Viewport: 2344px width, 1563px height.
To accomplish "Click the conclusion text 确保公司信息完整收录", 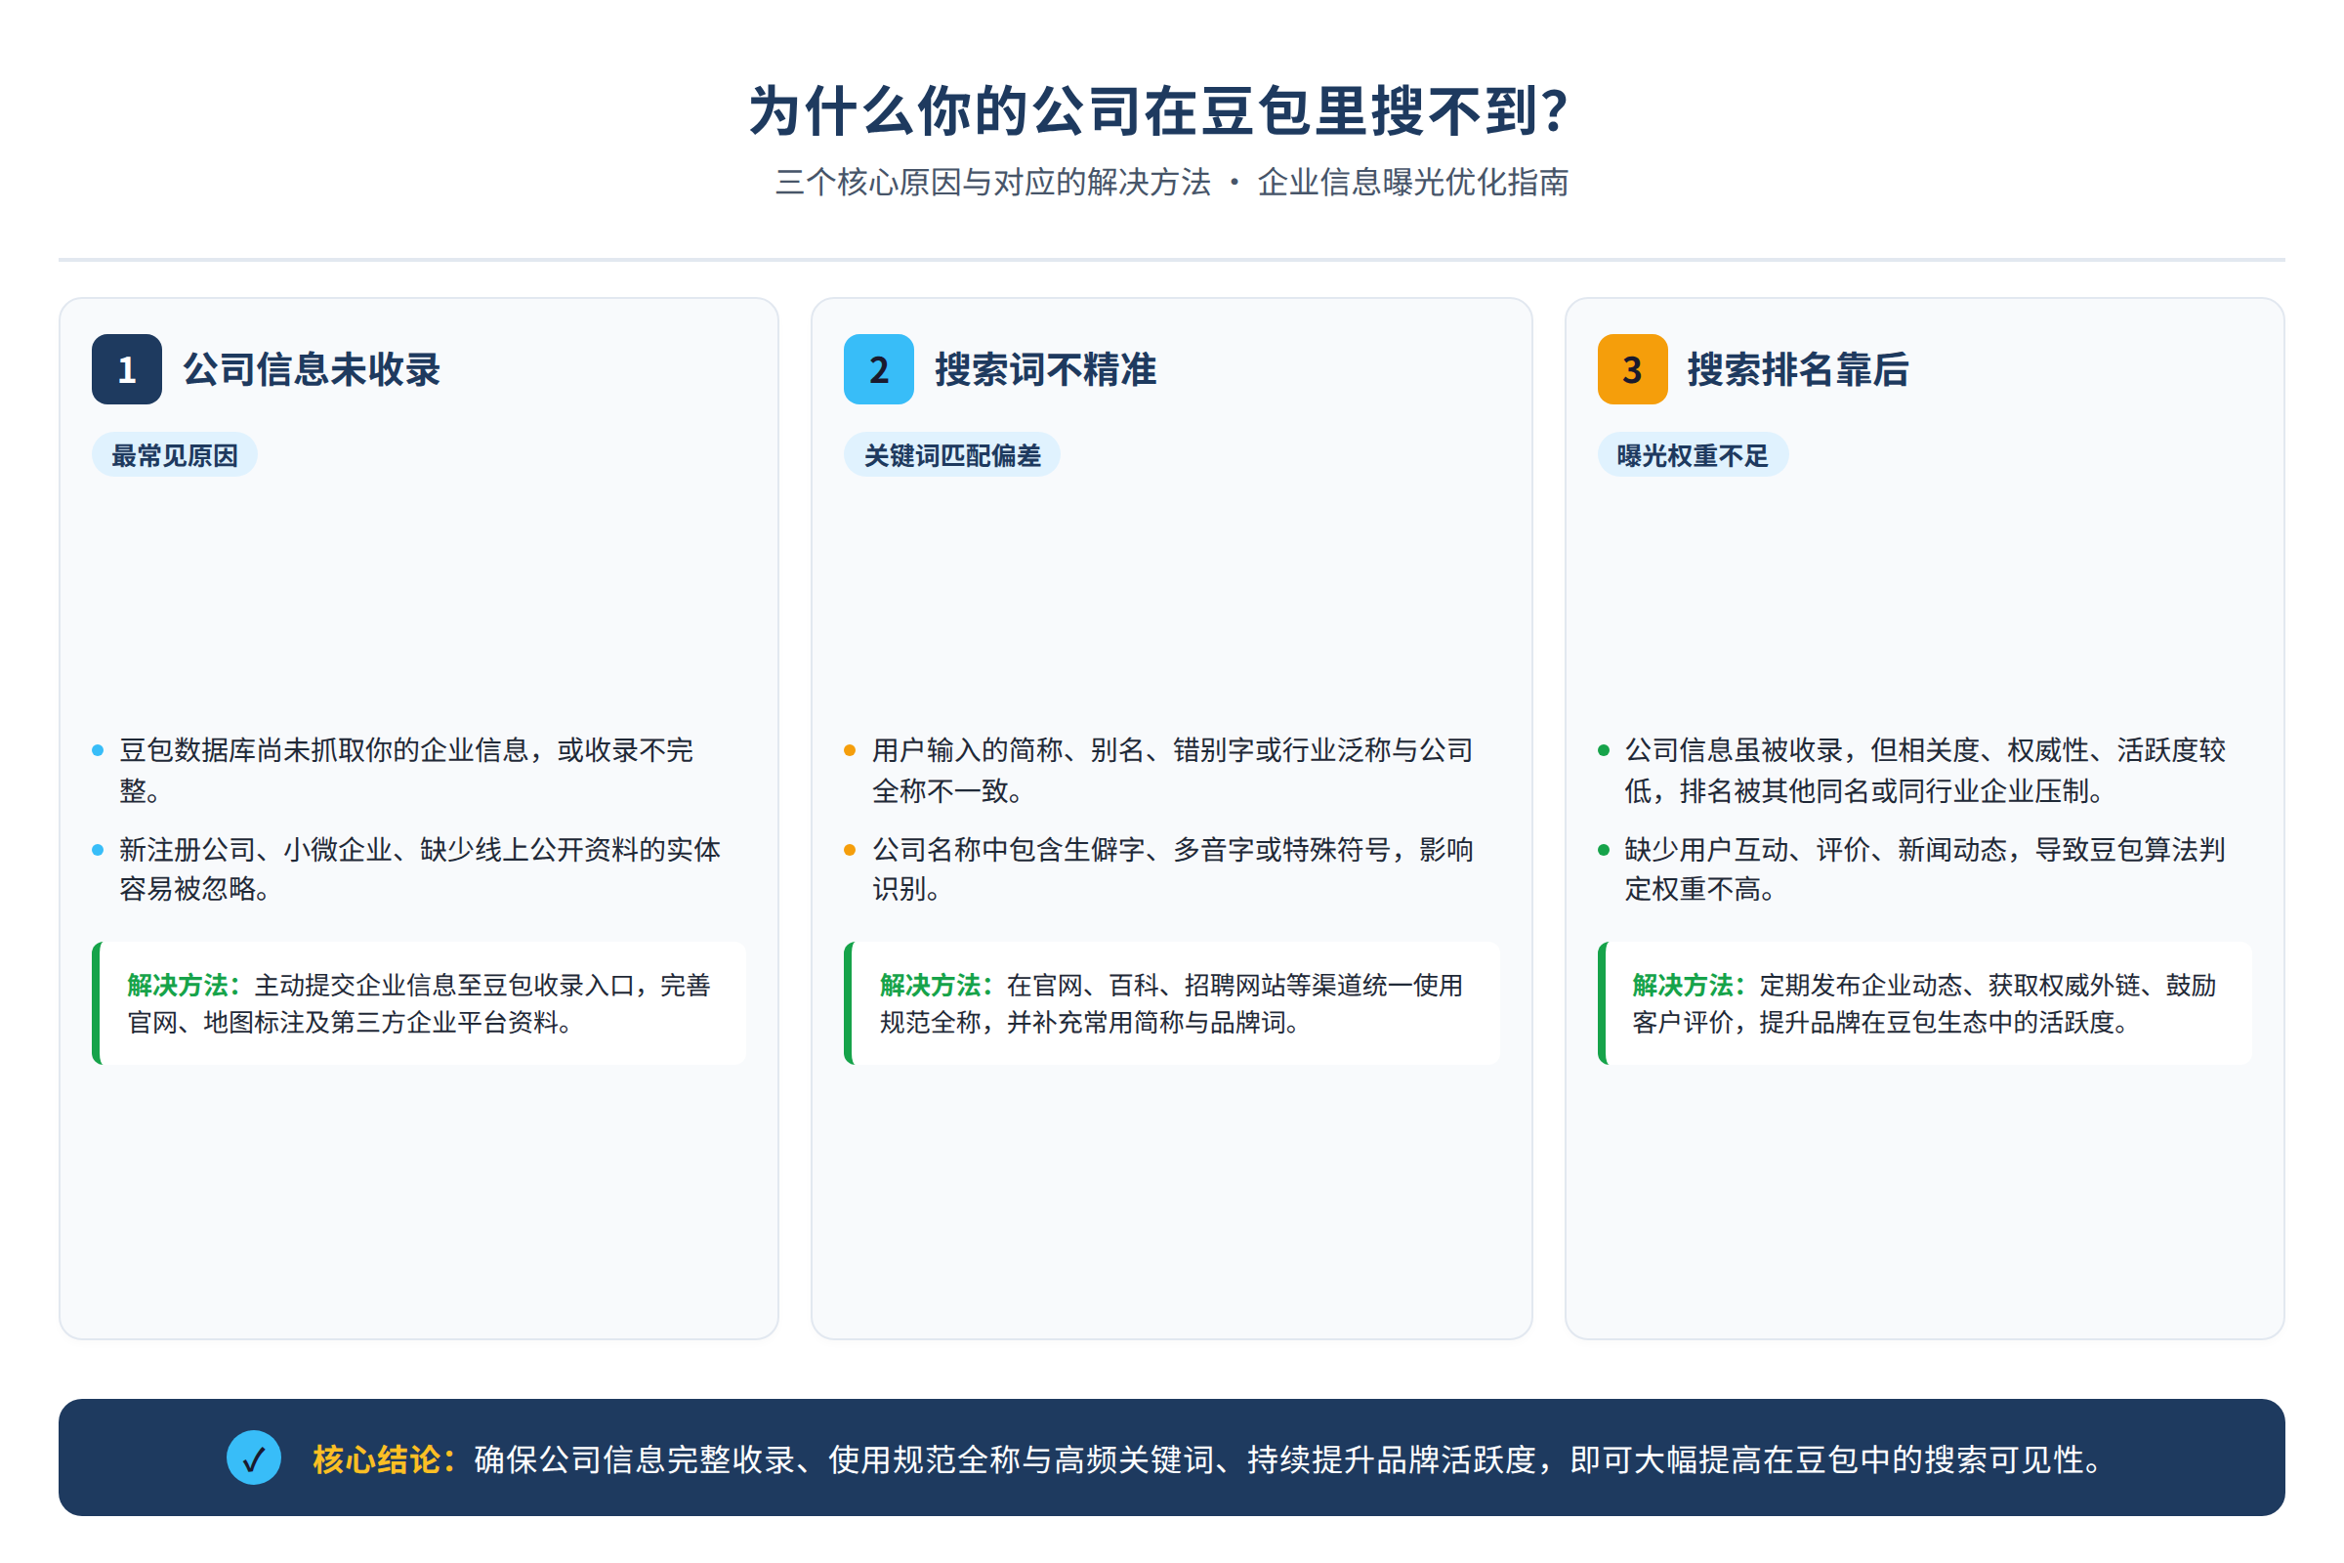I will coord(1289,1459).
